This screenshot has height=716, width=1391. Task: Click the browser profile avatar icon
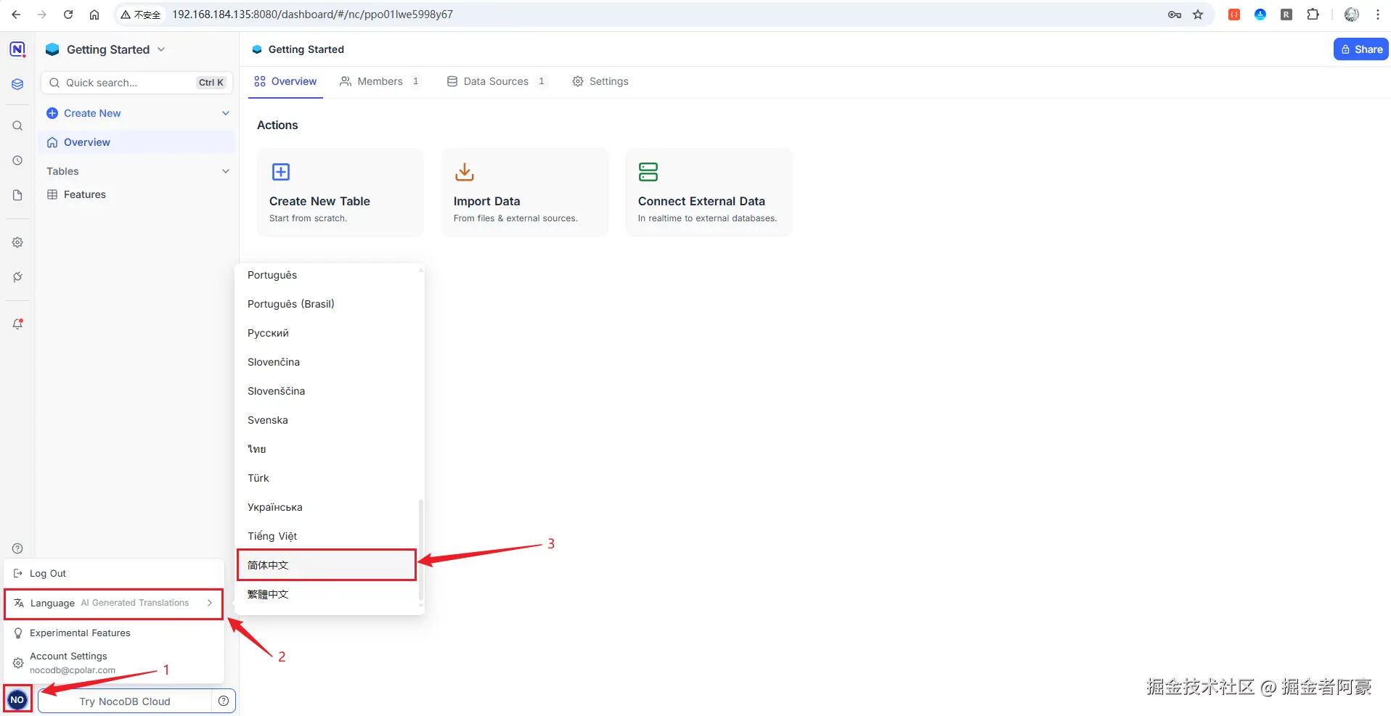1352,15
